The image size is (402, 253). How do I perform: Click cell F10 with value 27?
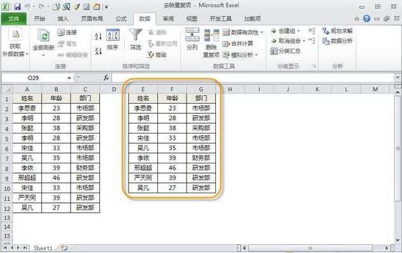coord(172,188)
